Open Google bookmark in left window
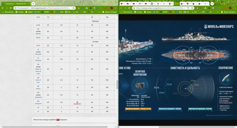This screenshot has width=237, height=128. (19, 12)
